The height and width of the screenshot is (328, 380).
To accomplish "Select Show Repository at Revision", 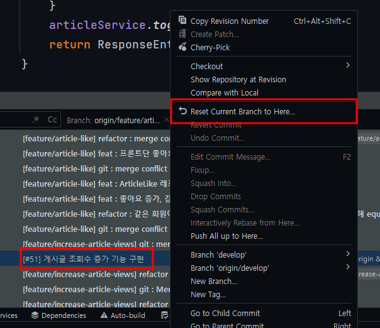I will pyautogui.click(x=238, y=79).
